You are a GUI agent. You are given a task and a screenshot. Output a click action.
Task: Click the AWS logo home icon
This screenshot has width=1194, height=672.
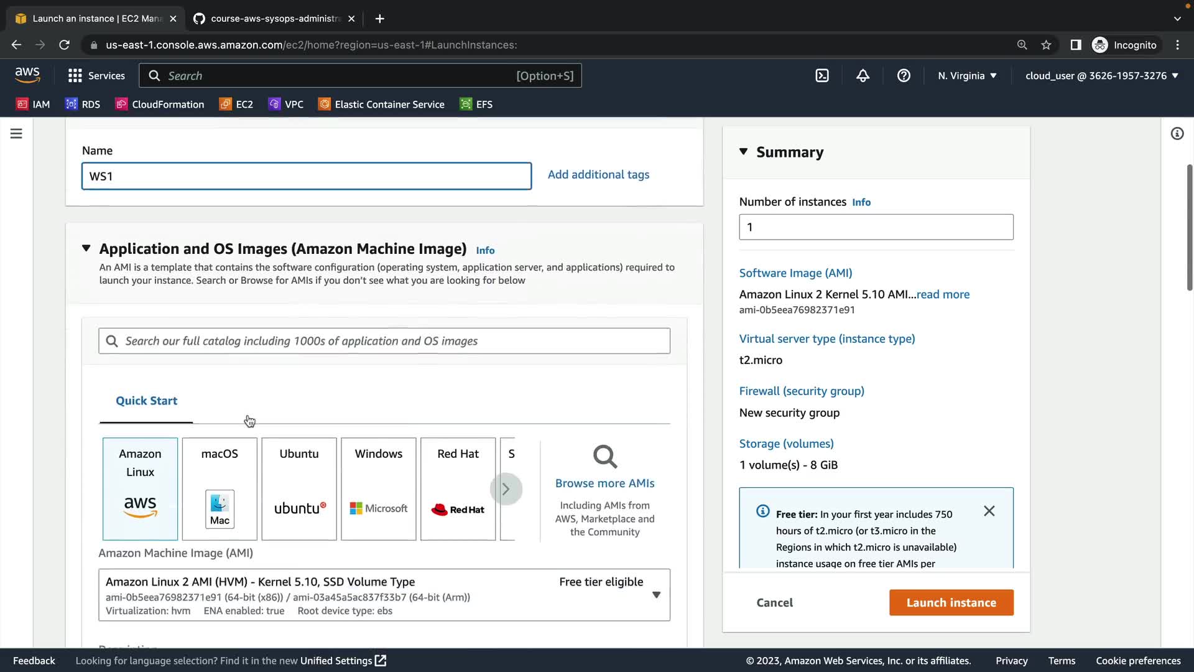27,75
